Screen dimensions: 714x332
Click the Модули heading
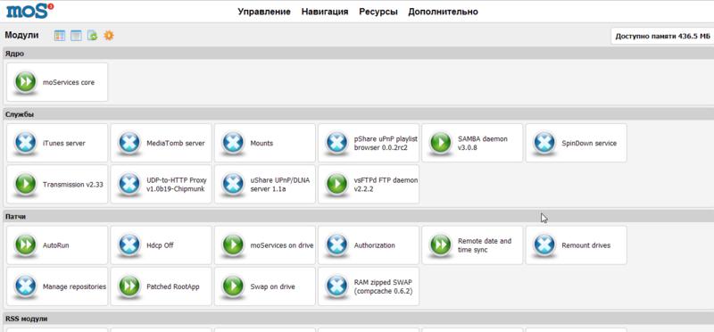tap(21, 35)
